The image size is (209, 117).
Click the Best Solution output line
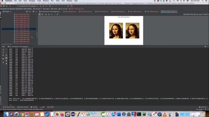click(109, 98)
